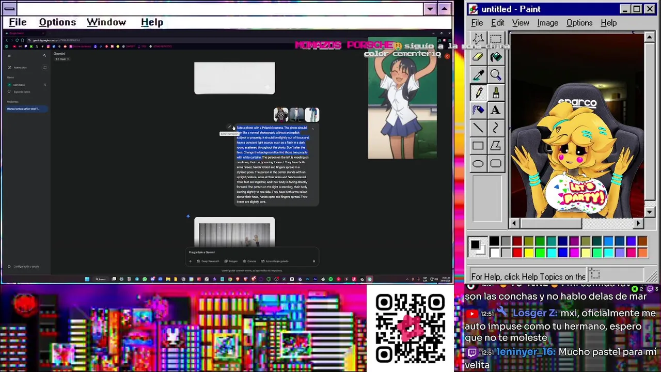Viewport: 661px width, 372px height.
Task: Click the Canvas chip in prompt box
Action: click(249, 261)
